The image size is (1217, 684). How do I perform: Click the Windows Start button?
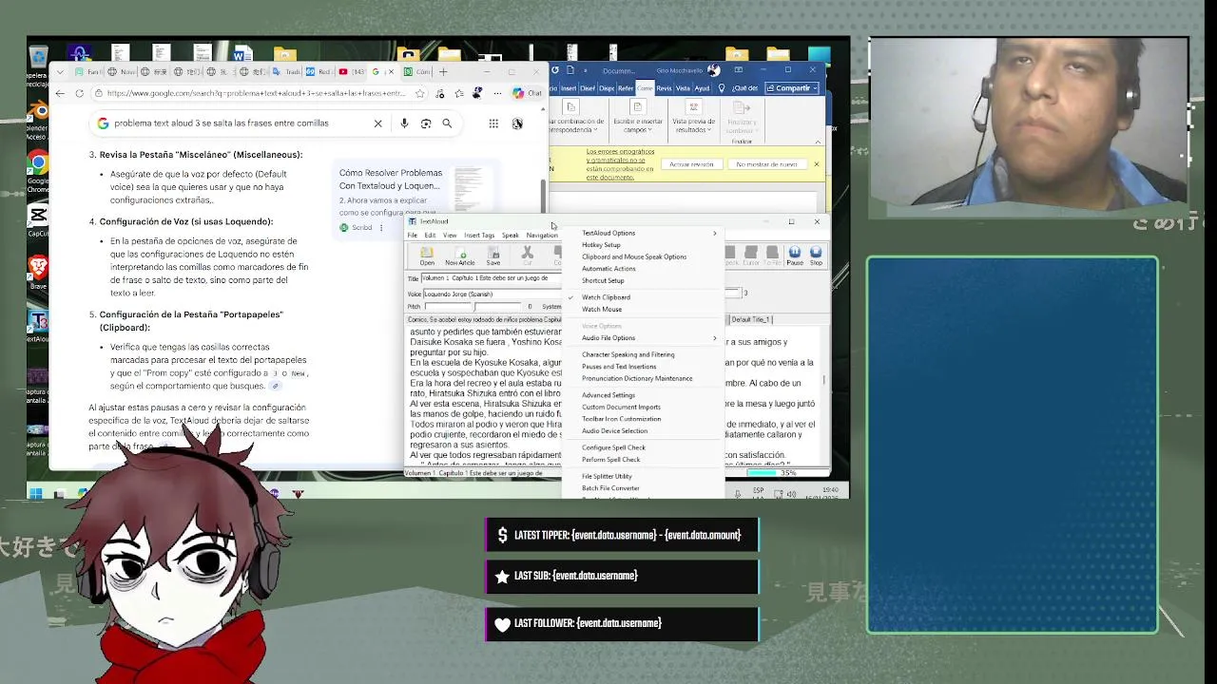pyautogui.click(x=35, y=493)
